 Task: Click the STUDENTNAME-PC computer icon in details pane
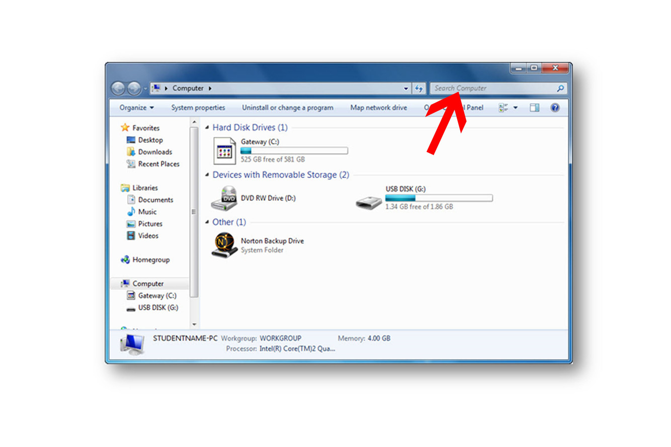pos(131,344)
